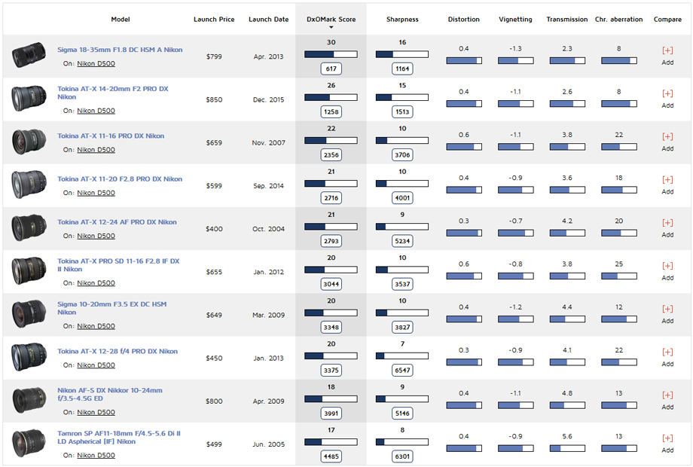This screenshot has width=693, height=467.
Task: Open the Tokina AT-X 11-16 PRO DX Nikon link
Action: [x=111, y=136]
